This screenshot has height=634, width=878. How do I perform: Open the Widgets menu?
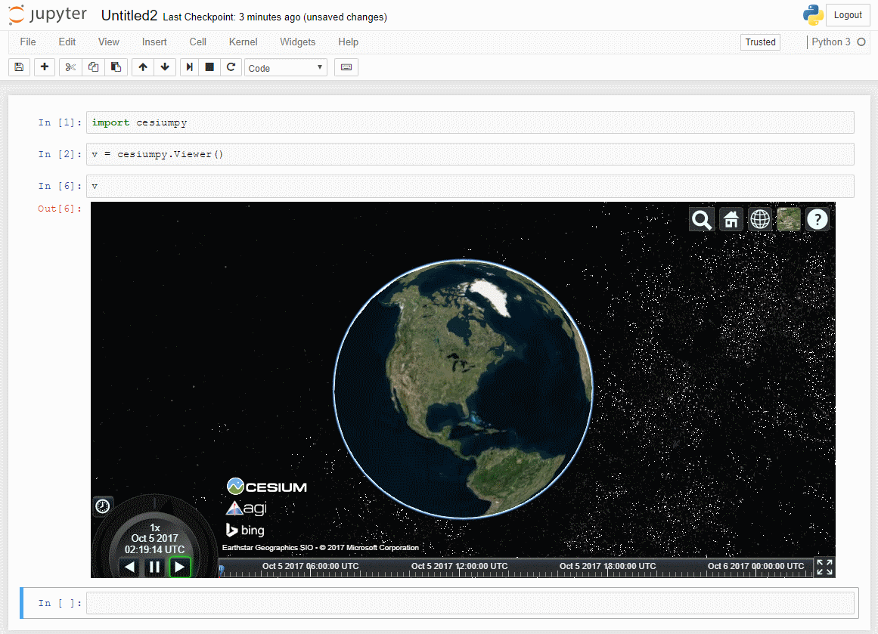point(297,42)
